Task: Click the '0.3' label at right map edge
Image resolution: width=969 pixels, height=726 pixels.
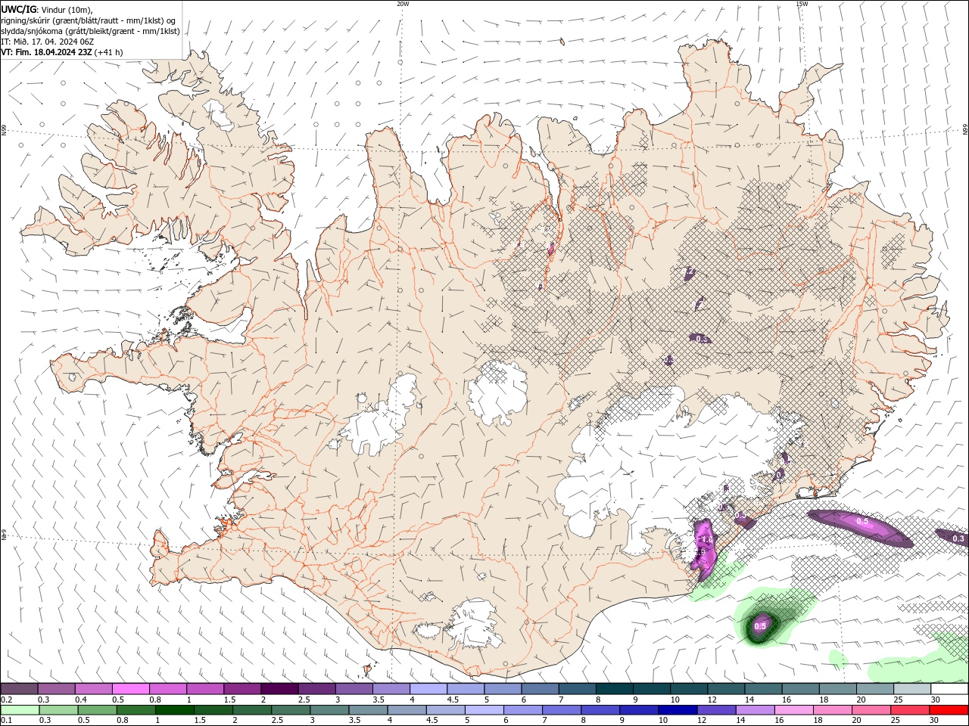Action: pos(958,538)
